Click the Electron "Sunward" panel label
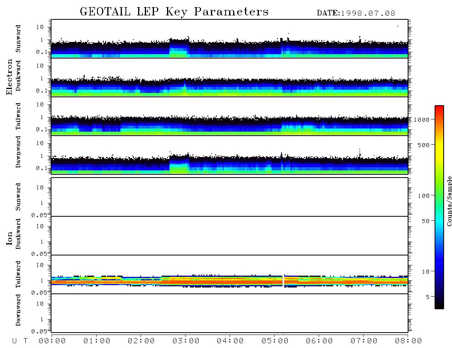This screenshot has width=452, height=348. click(x=18, y=39)
